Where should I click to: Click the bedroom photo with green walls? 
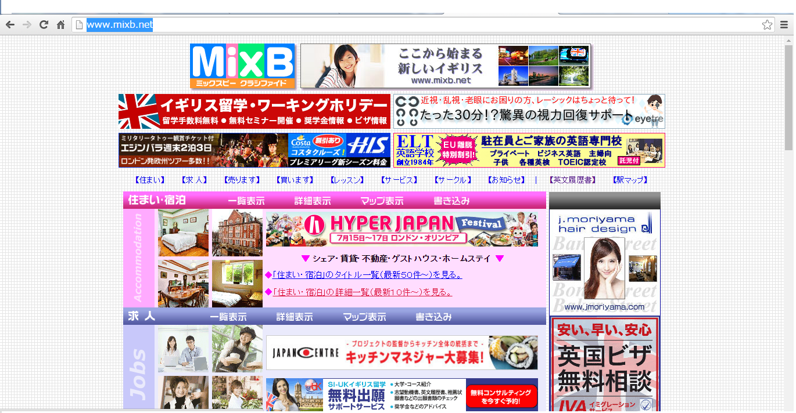coord(183,233)
